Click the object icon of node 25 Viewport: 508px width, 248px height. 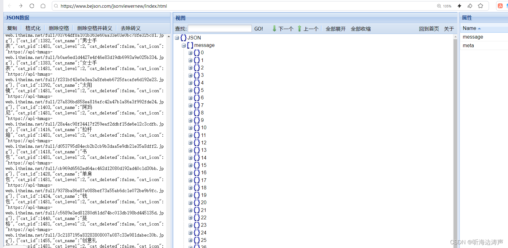tap(197, 240)
